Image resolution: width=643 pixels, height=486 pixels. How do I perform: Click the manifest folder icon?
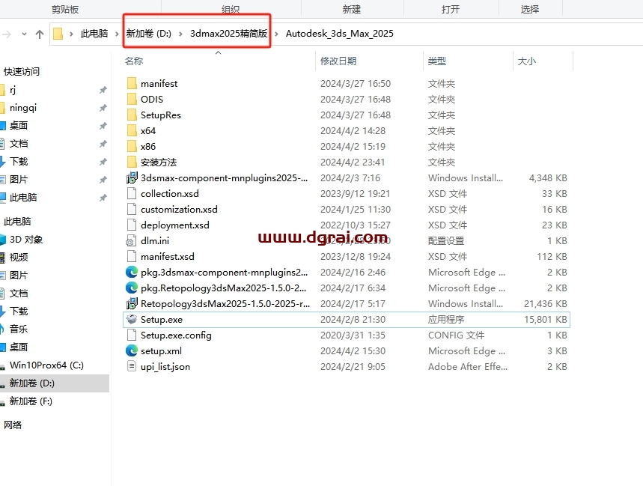point(132,84)
